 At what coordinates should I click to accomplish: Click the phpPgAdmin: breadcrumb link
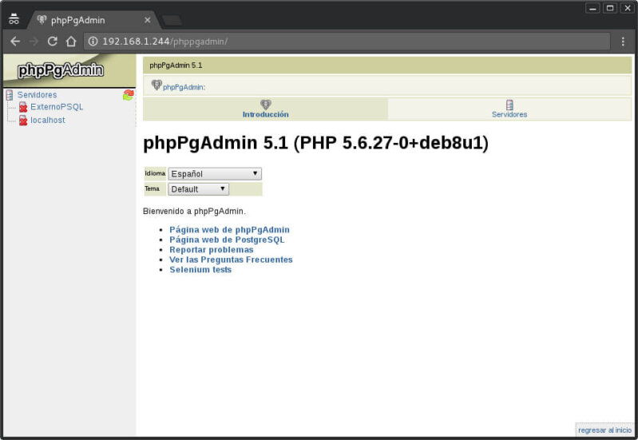point(184,87)
